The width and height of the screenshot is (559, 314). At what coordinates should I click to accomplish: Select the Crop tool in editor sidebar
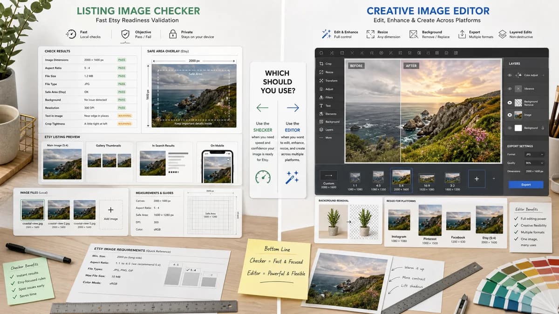click(326, 64)
